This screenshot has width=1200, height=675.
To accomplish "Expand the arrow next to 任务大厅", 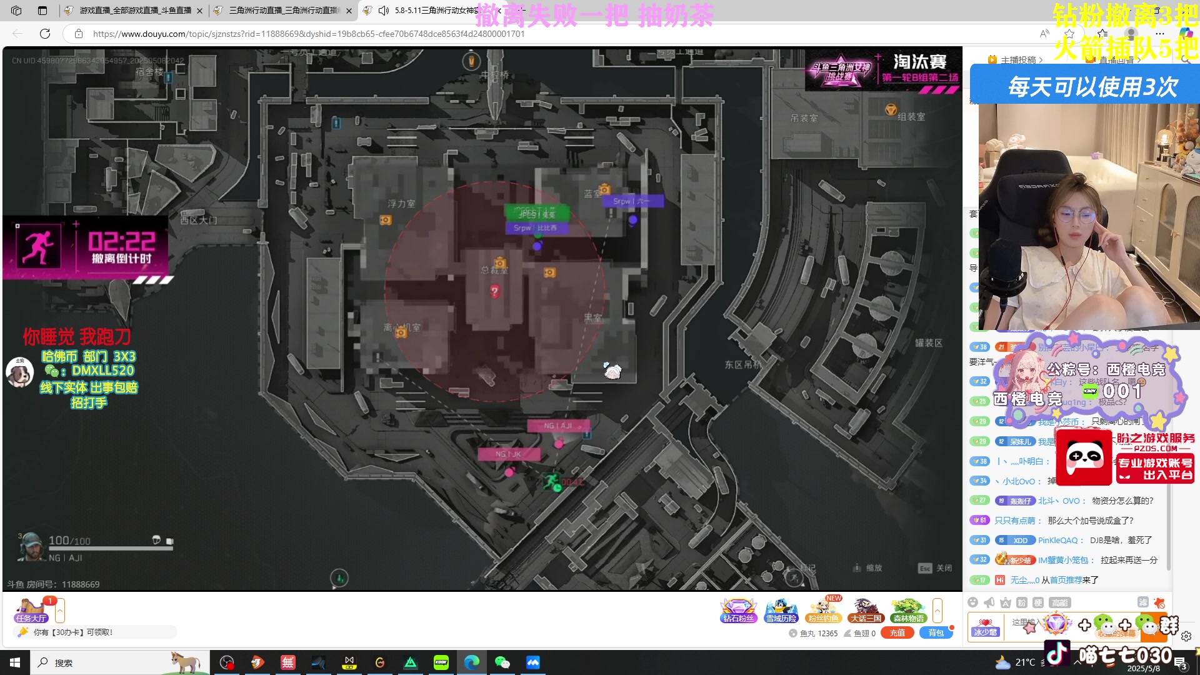I will tap(60, 611).
